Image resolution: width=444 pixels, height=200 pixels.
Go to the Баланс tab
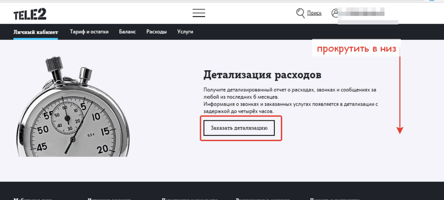(127, 32)
